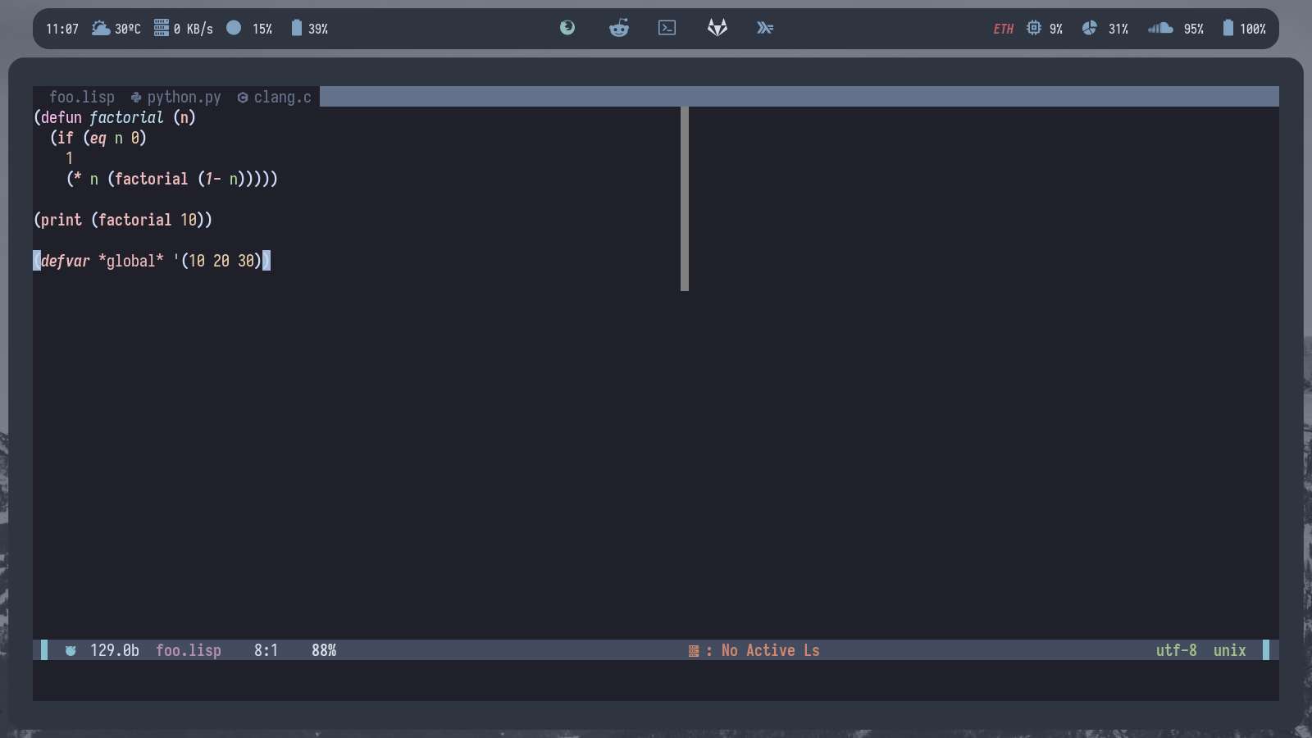Place cursor on the (* n (factorial line
1312x738 pixels.
pos(172,179)
